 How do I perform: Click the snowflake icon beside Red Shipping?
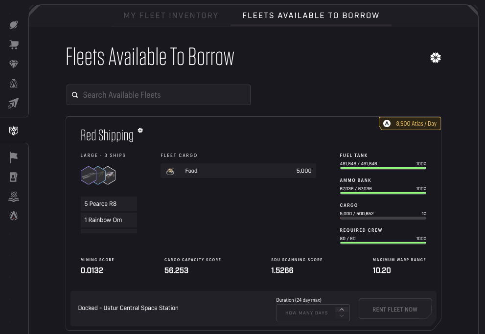tap(140, 131)
